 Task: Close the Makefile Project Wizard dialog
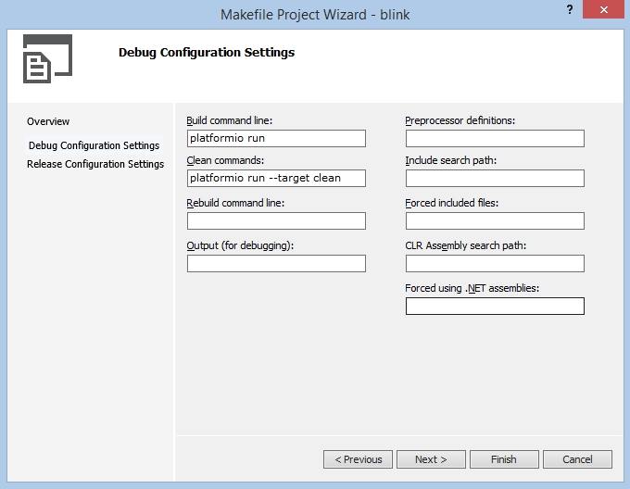click(603, 9)
